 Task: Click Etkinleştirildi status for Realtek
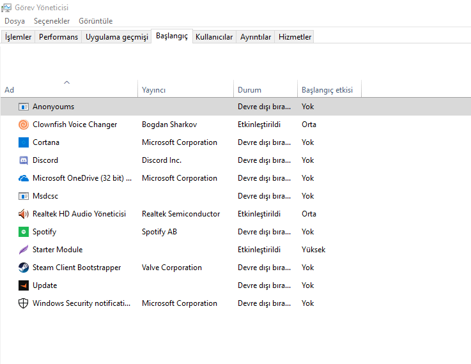coord(259,214)
